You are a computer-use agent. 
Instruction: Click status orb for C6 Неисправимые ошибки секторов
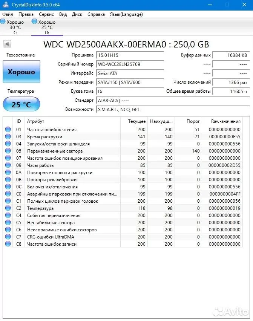[8, 229]
